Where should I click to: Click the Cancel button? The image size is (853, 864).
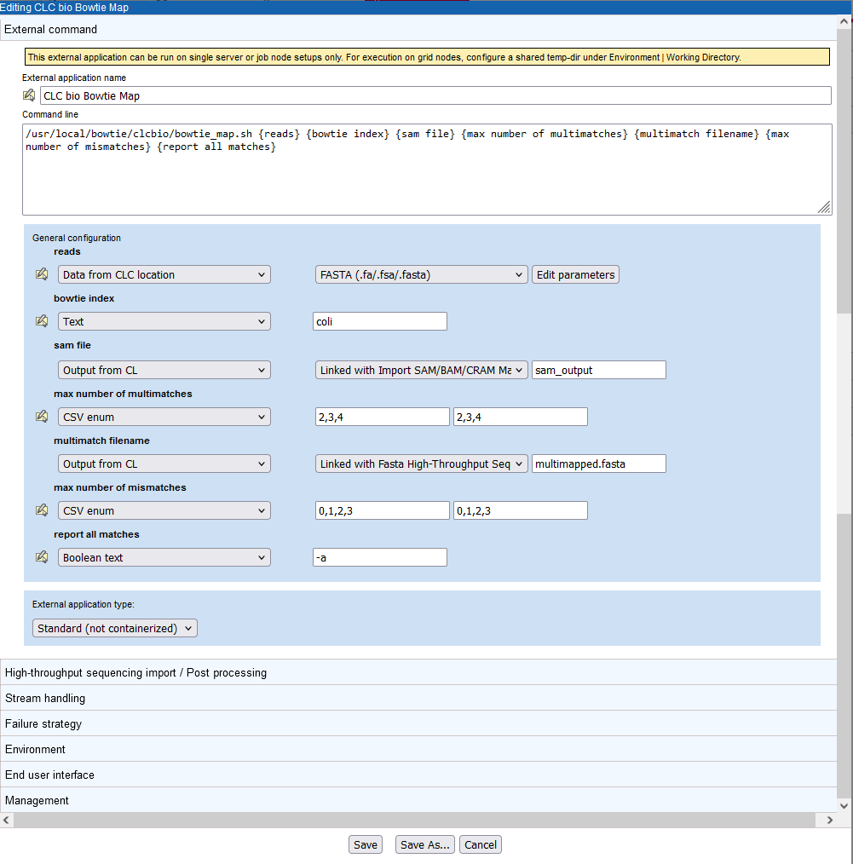pos(480,844)
